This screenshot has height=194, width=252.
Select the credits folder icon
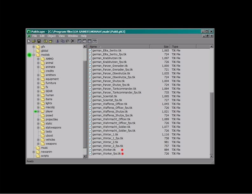click(x=43, y=71)
